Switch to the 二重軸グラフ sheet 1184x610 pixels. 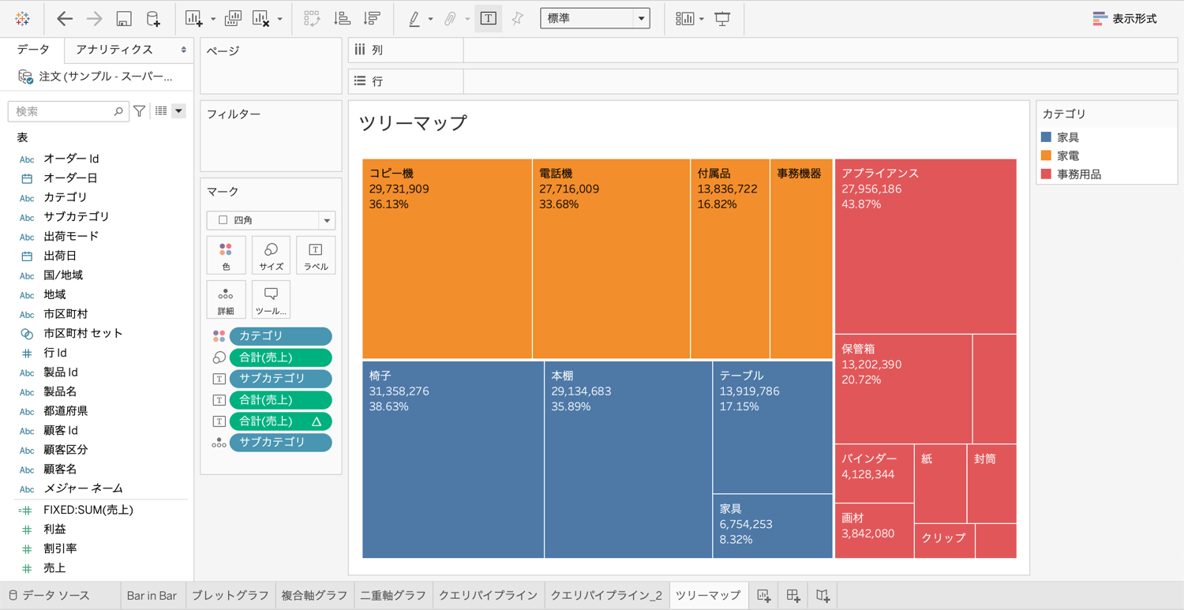[393, 596]
